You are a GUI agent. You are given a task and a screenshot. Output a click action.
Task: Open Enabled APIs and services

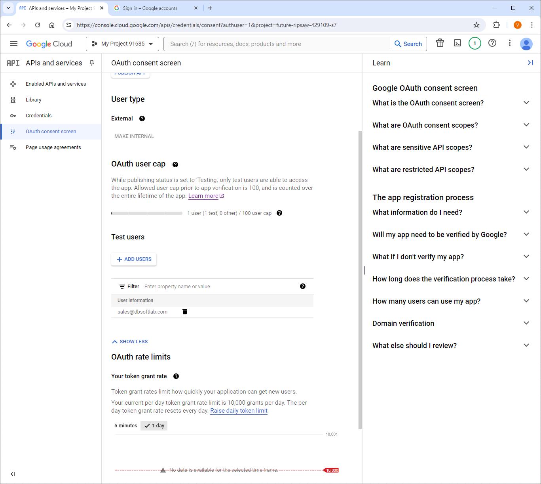pyautogui.click(x=51, y=84)
